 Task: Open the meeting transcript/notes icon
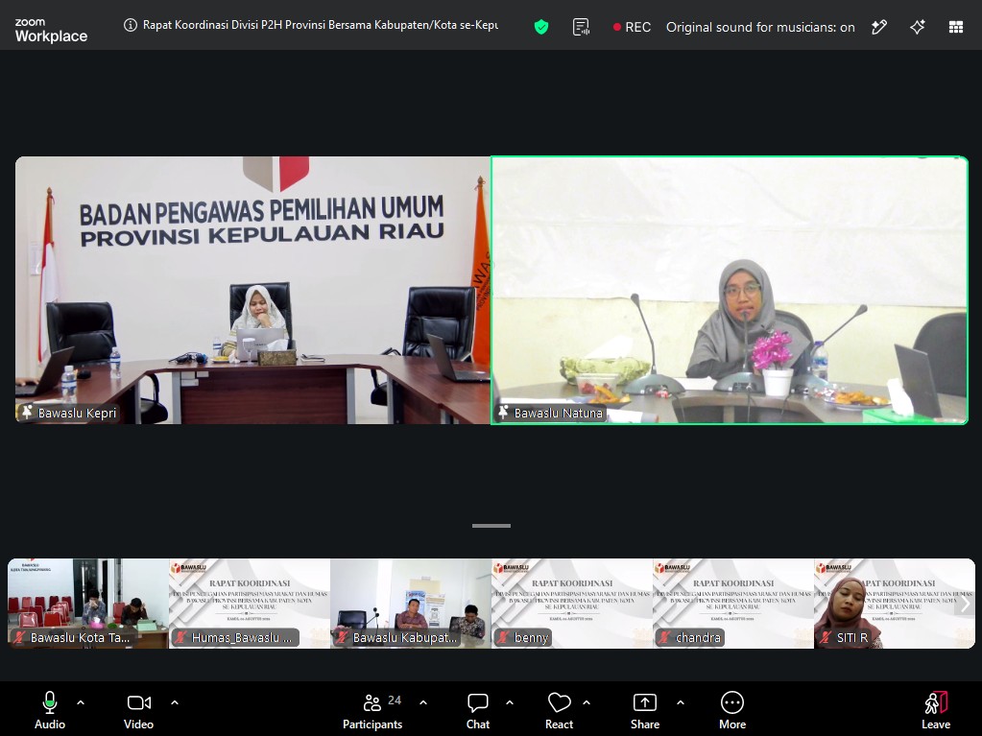(x=581, y=27)
